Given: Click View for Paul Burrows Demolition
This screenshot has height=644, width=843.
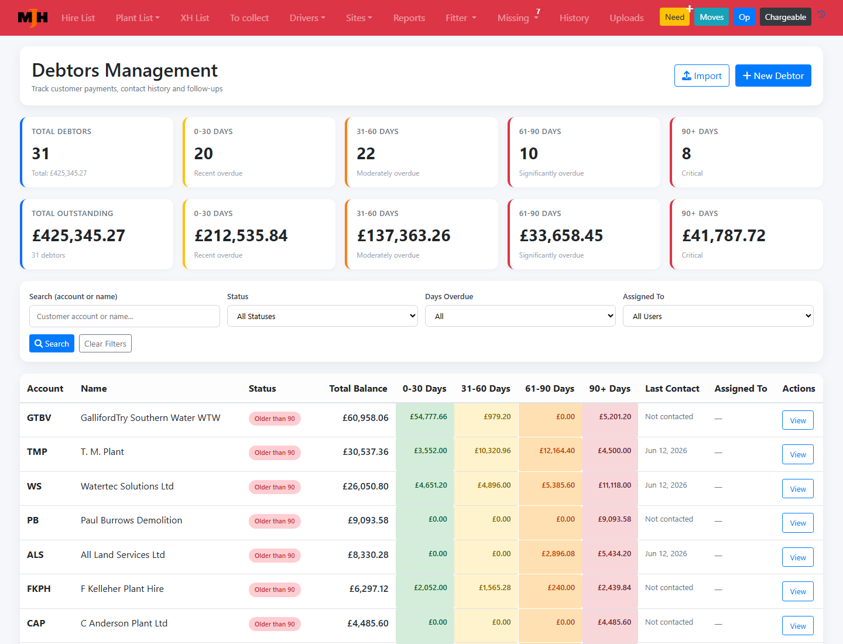Looking at the screenshot, I should point(798,523).
